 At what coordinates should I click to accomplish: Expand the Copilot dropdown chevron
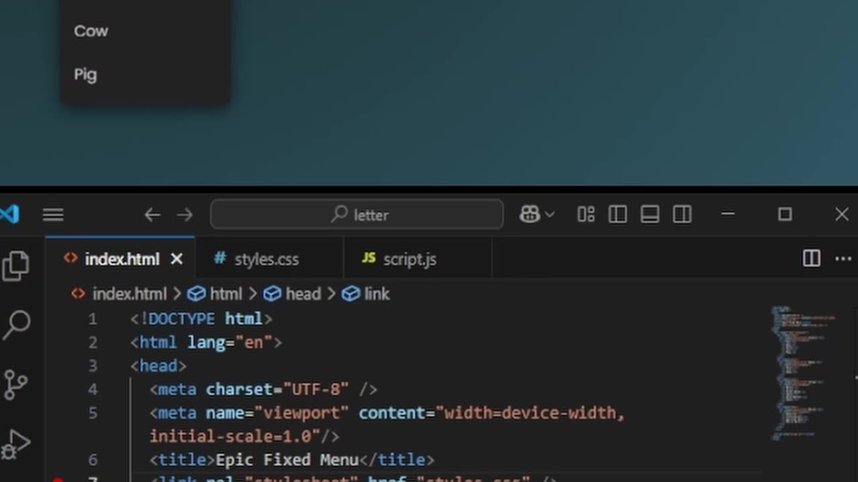click(550, 214)
